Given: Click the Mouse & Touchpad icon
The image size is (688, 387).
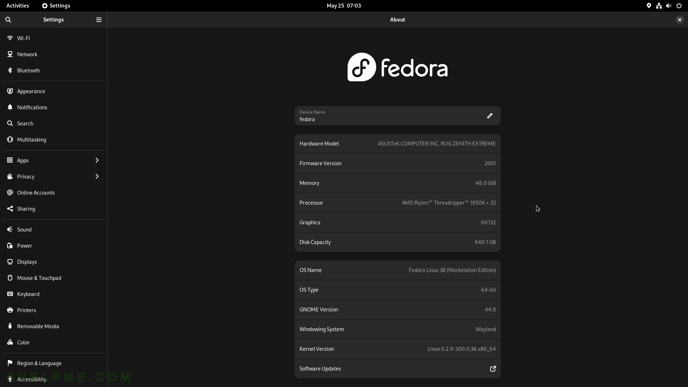Looking at the screenshot, I should [10, 278].
